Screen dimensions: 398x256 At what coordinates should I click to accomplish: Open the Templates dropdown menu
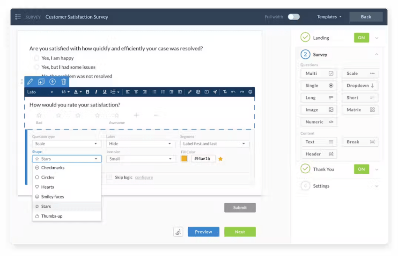(329, 17)
